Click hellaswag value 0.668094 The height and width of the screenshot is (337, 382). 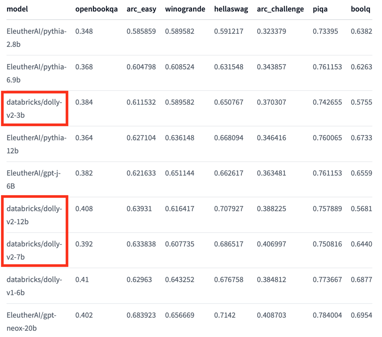229,138
